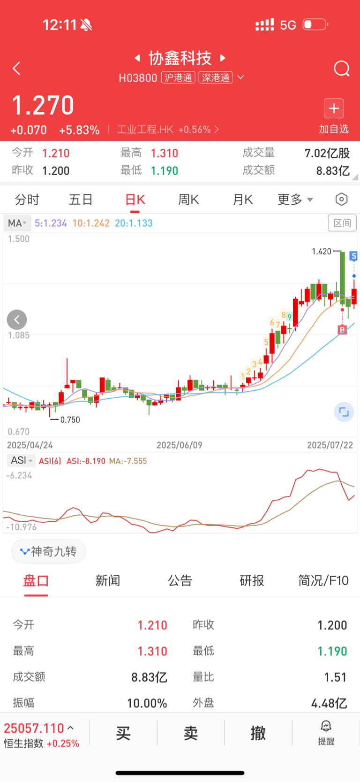Tap the 沪港通 tag
This screenshot has width=360, height=782.
coord(179,77)
